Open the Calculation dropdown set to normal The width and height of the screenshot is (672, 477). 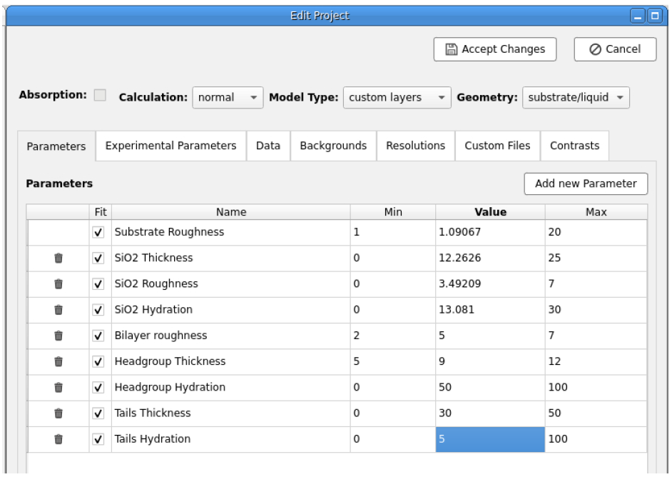click(x=228, y=97)
